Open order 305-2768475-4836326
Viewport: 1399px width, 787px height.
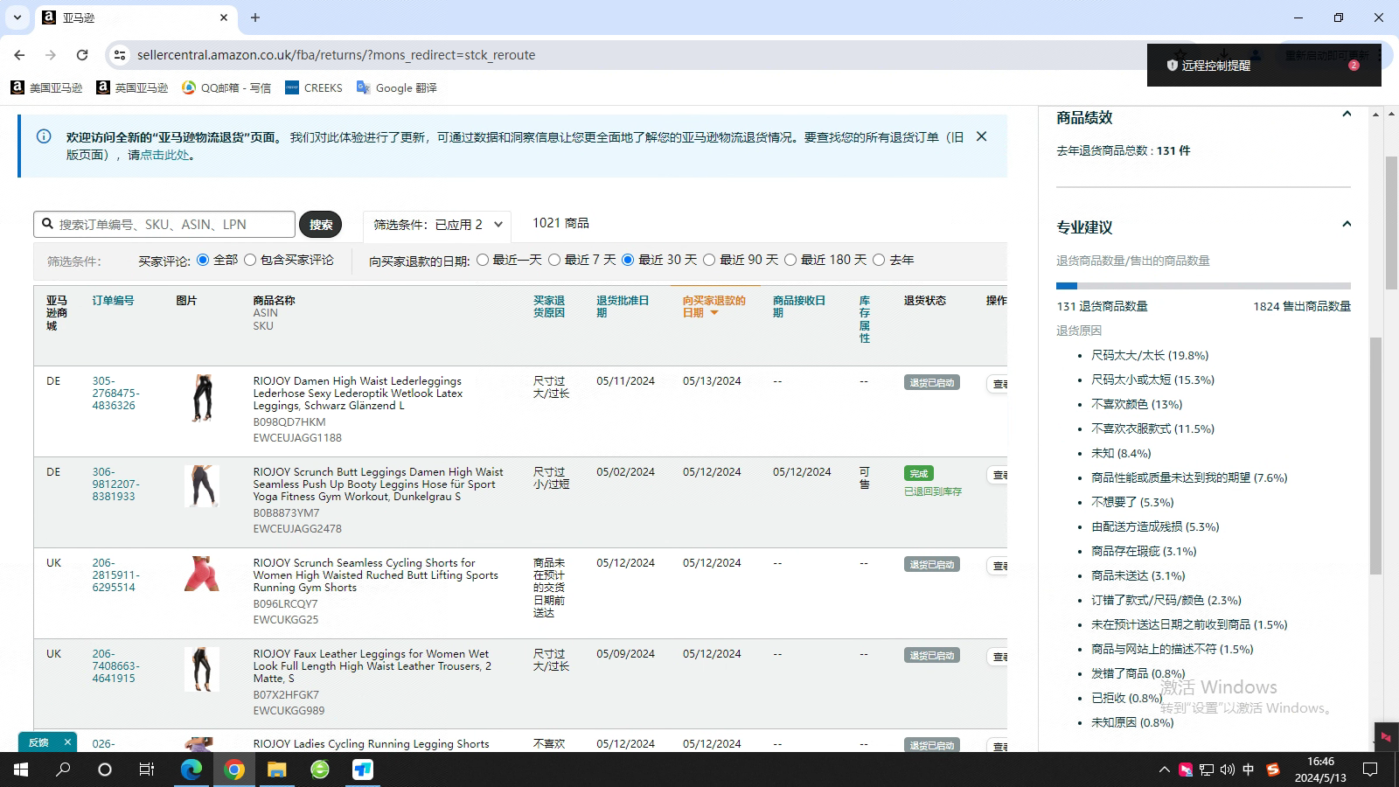[115, 393]
